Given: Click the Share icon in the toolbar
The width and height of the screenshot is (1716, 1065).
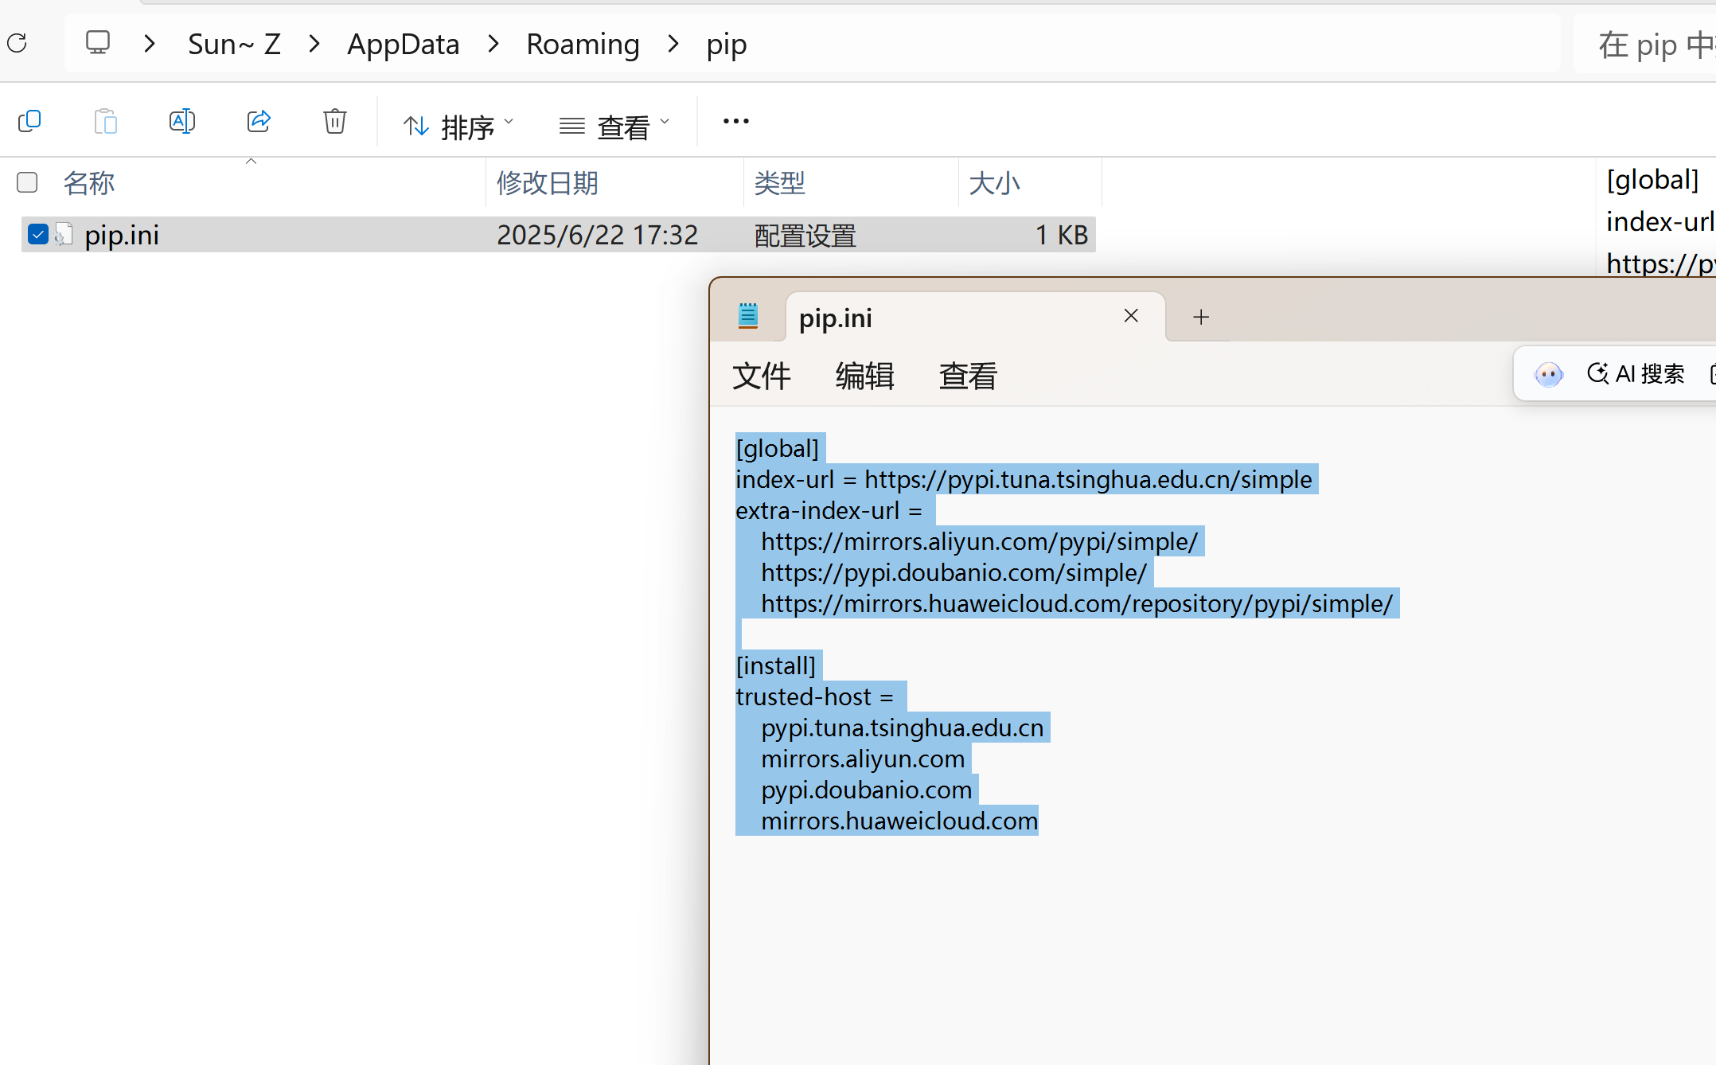Looking at the screenshot, I should point(259,120).
